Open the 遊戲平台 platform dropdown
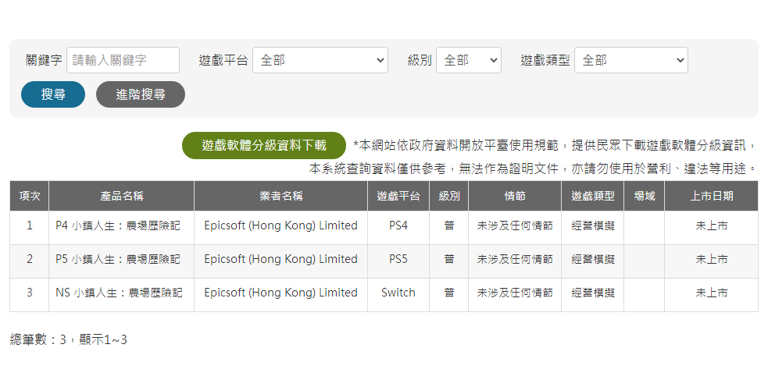 [320, 60]
